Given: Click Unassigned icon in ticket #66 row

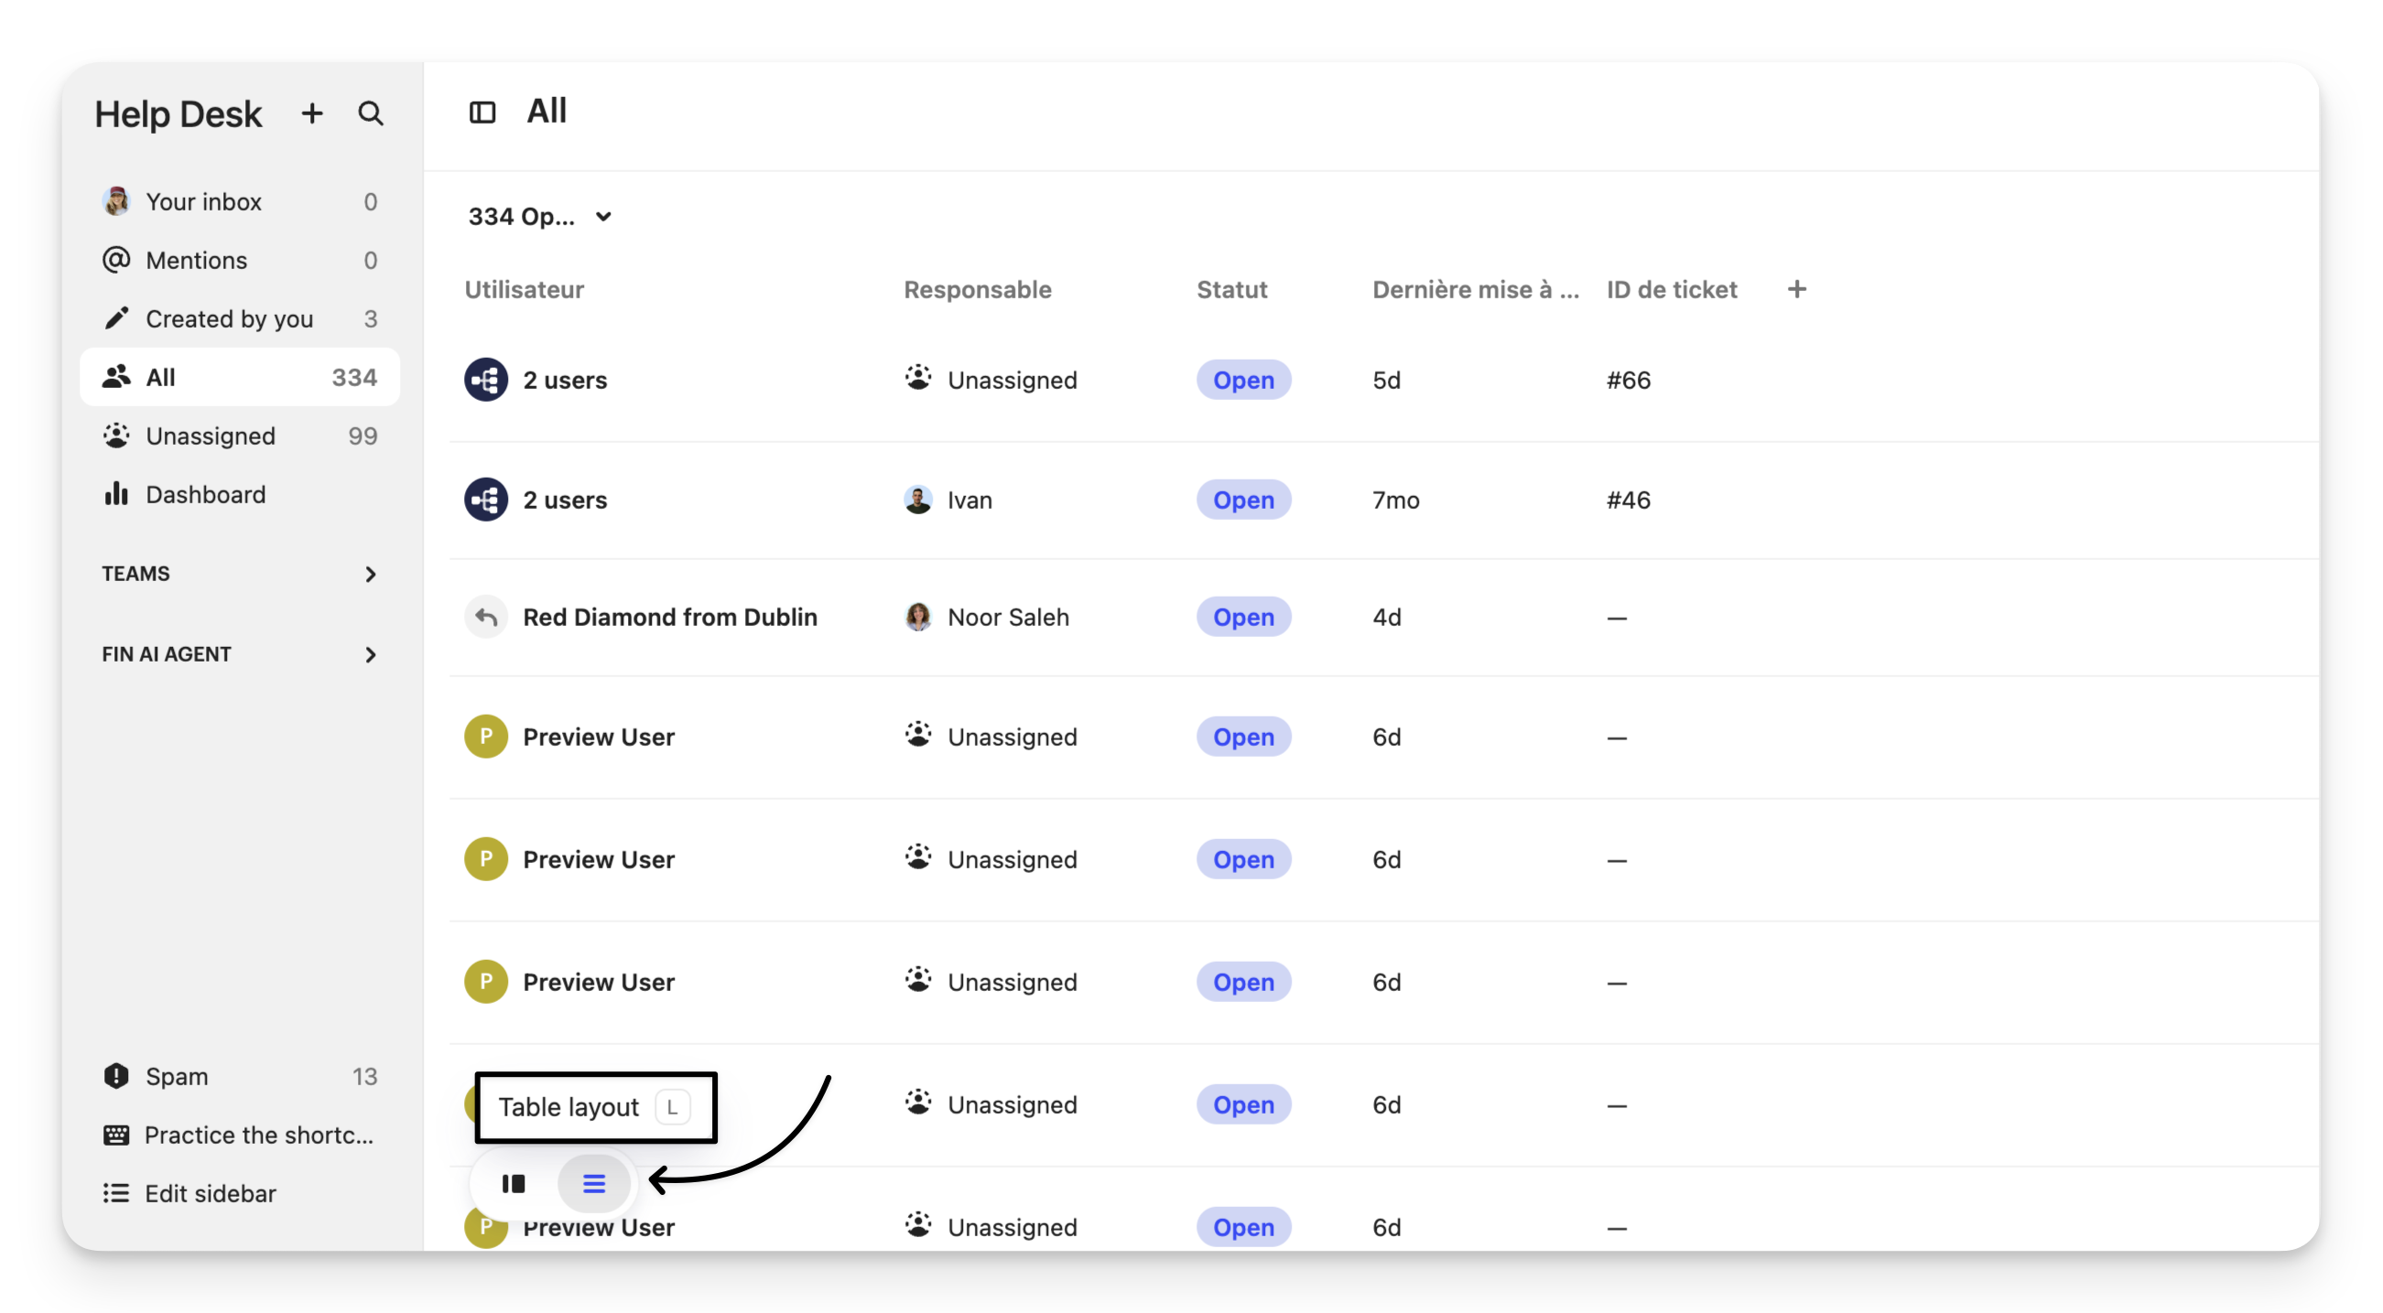Looking at the screenshot, I should (x=917, y=378).
